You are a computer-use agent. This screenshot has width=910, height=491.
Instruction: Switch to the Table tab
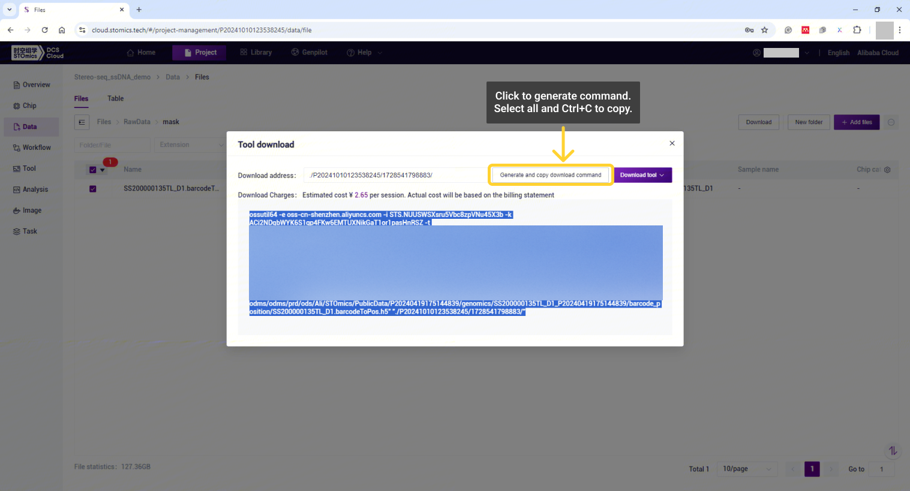click(115, 98)
